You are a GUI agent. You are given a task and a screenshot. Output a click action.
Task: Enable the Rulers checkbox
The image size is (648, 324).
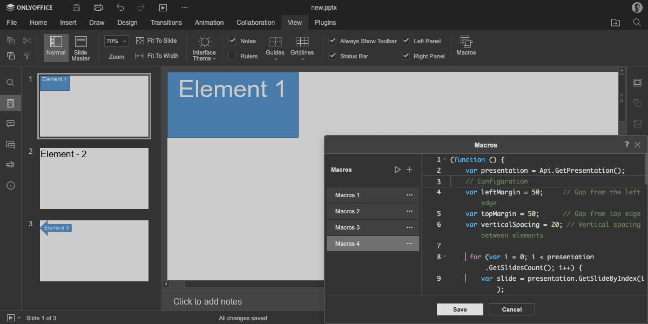click(x=232, y=56)
